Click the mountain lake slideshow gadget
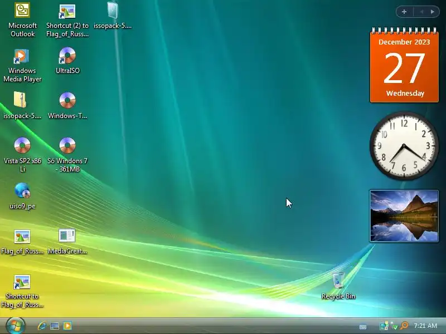 click(404, 216)
